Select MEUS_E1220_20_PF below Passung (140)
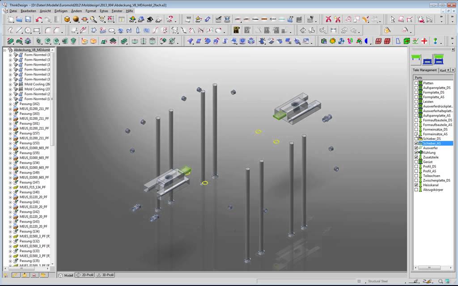This screenshot has height=286, width=458. tap(33, 197)
